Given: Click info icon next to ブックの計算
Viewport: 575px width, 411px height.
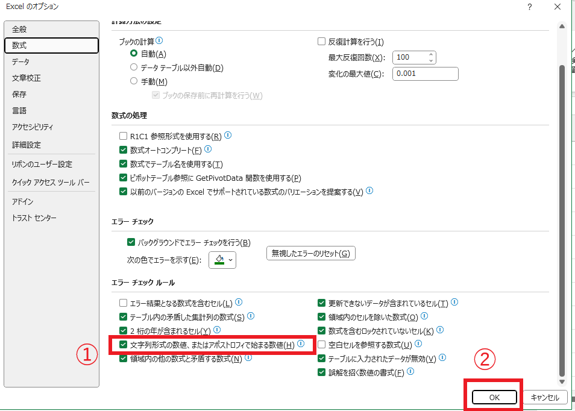Looking at the screenshot, I should point(159,41).
